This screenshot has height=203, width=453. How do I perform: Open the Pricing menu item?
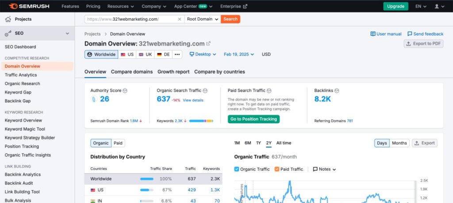point(93,6)
